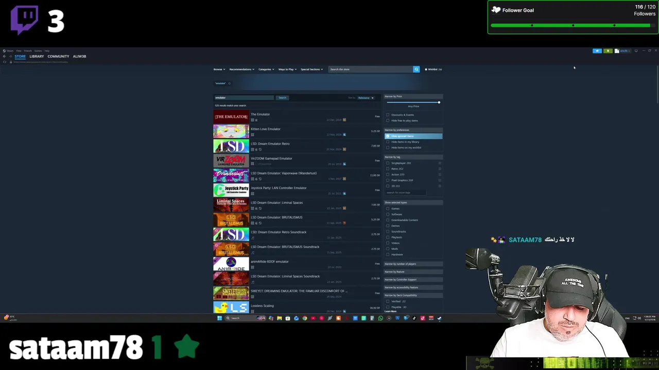
Task: Click the Search button beside emulator field
Action: [x=282, y=98]
